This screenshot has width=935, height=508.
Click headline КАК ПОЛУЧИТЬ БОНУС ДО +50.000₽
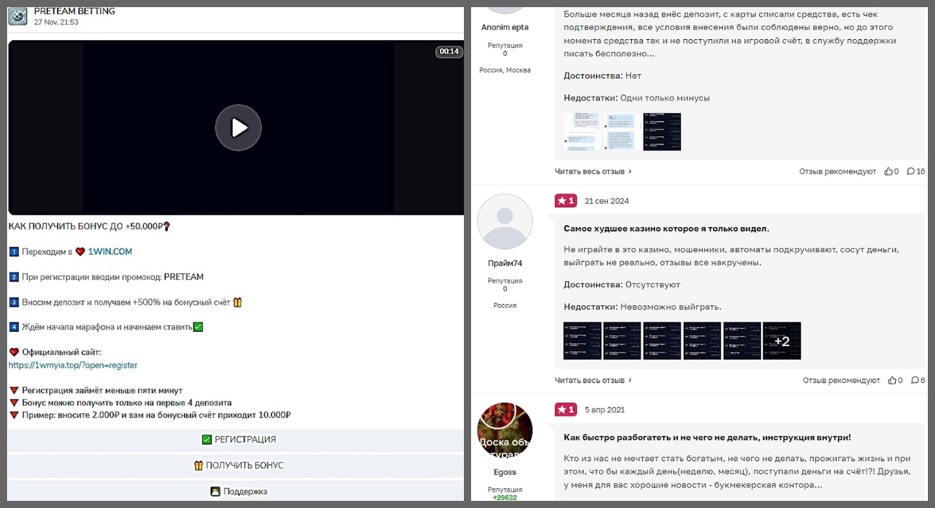click(x=89, y=227)
